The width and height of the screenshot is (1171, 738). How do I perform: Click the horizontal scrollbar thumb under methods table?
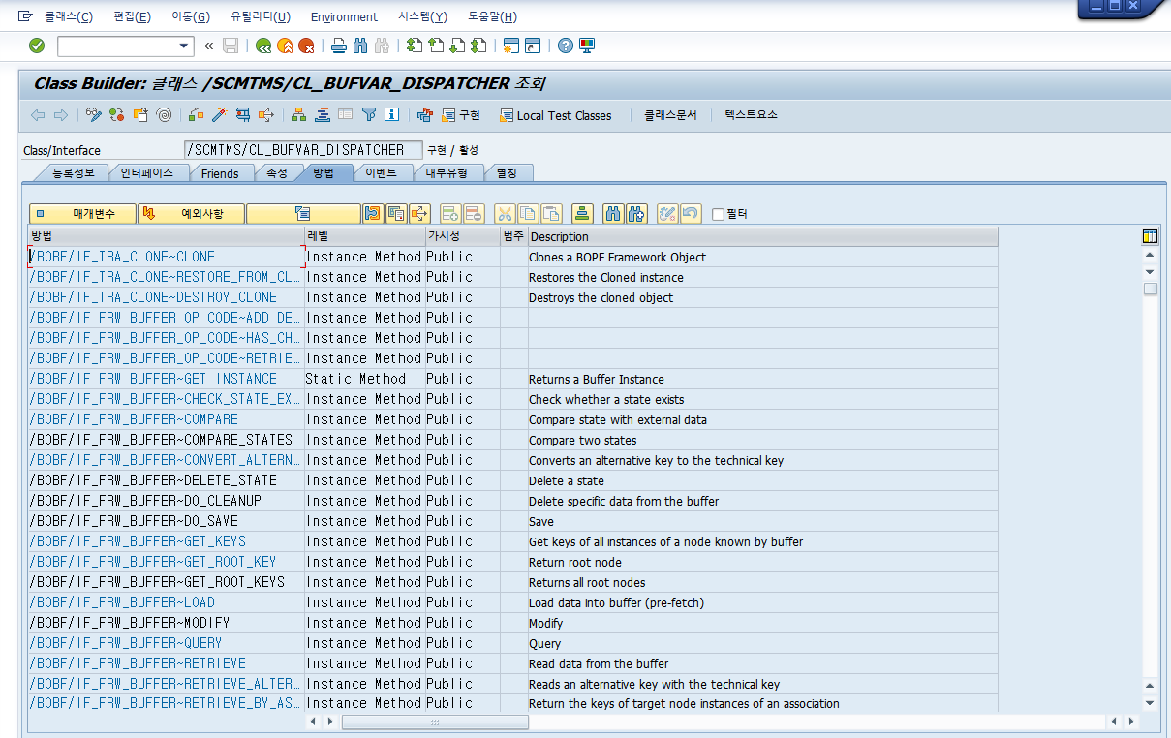[435, 722]
